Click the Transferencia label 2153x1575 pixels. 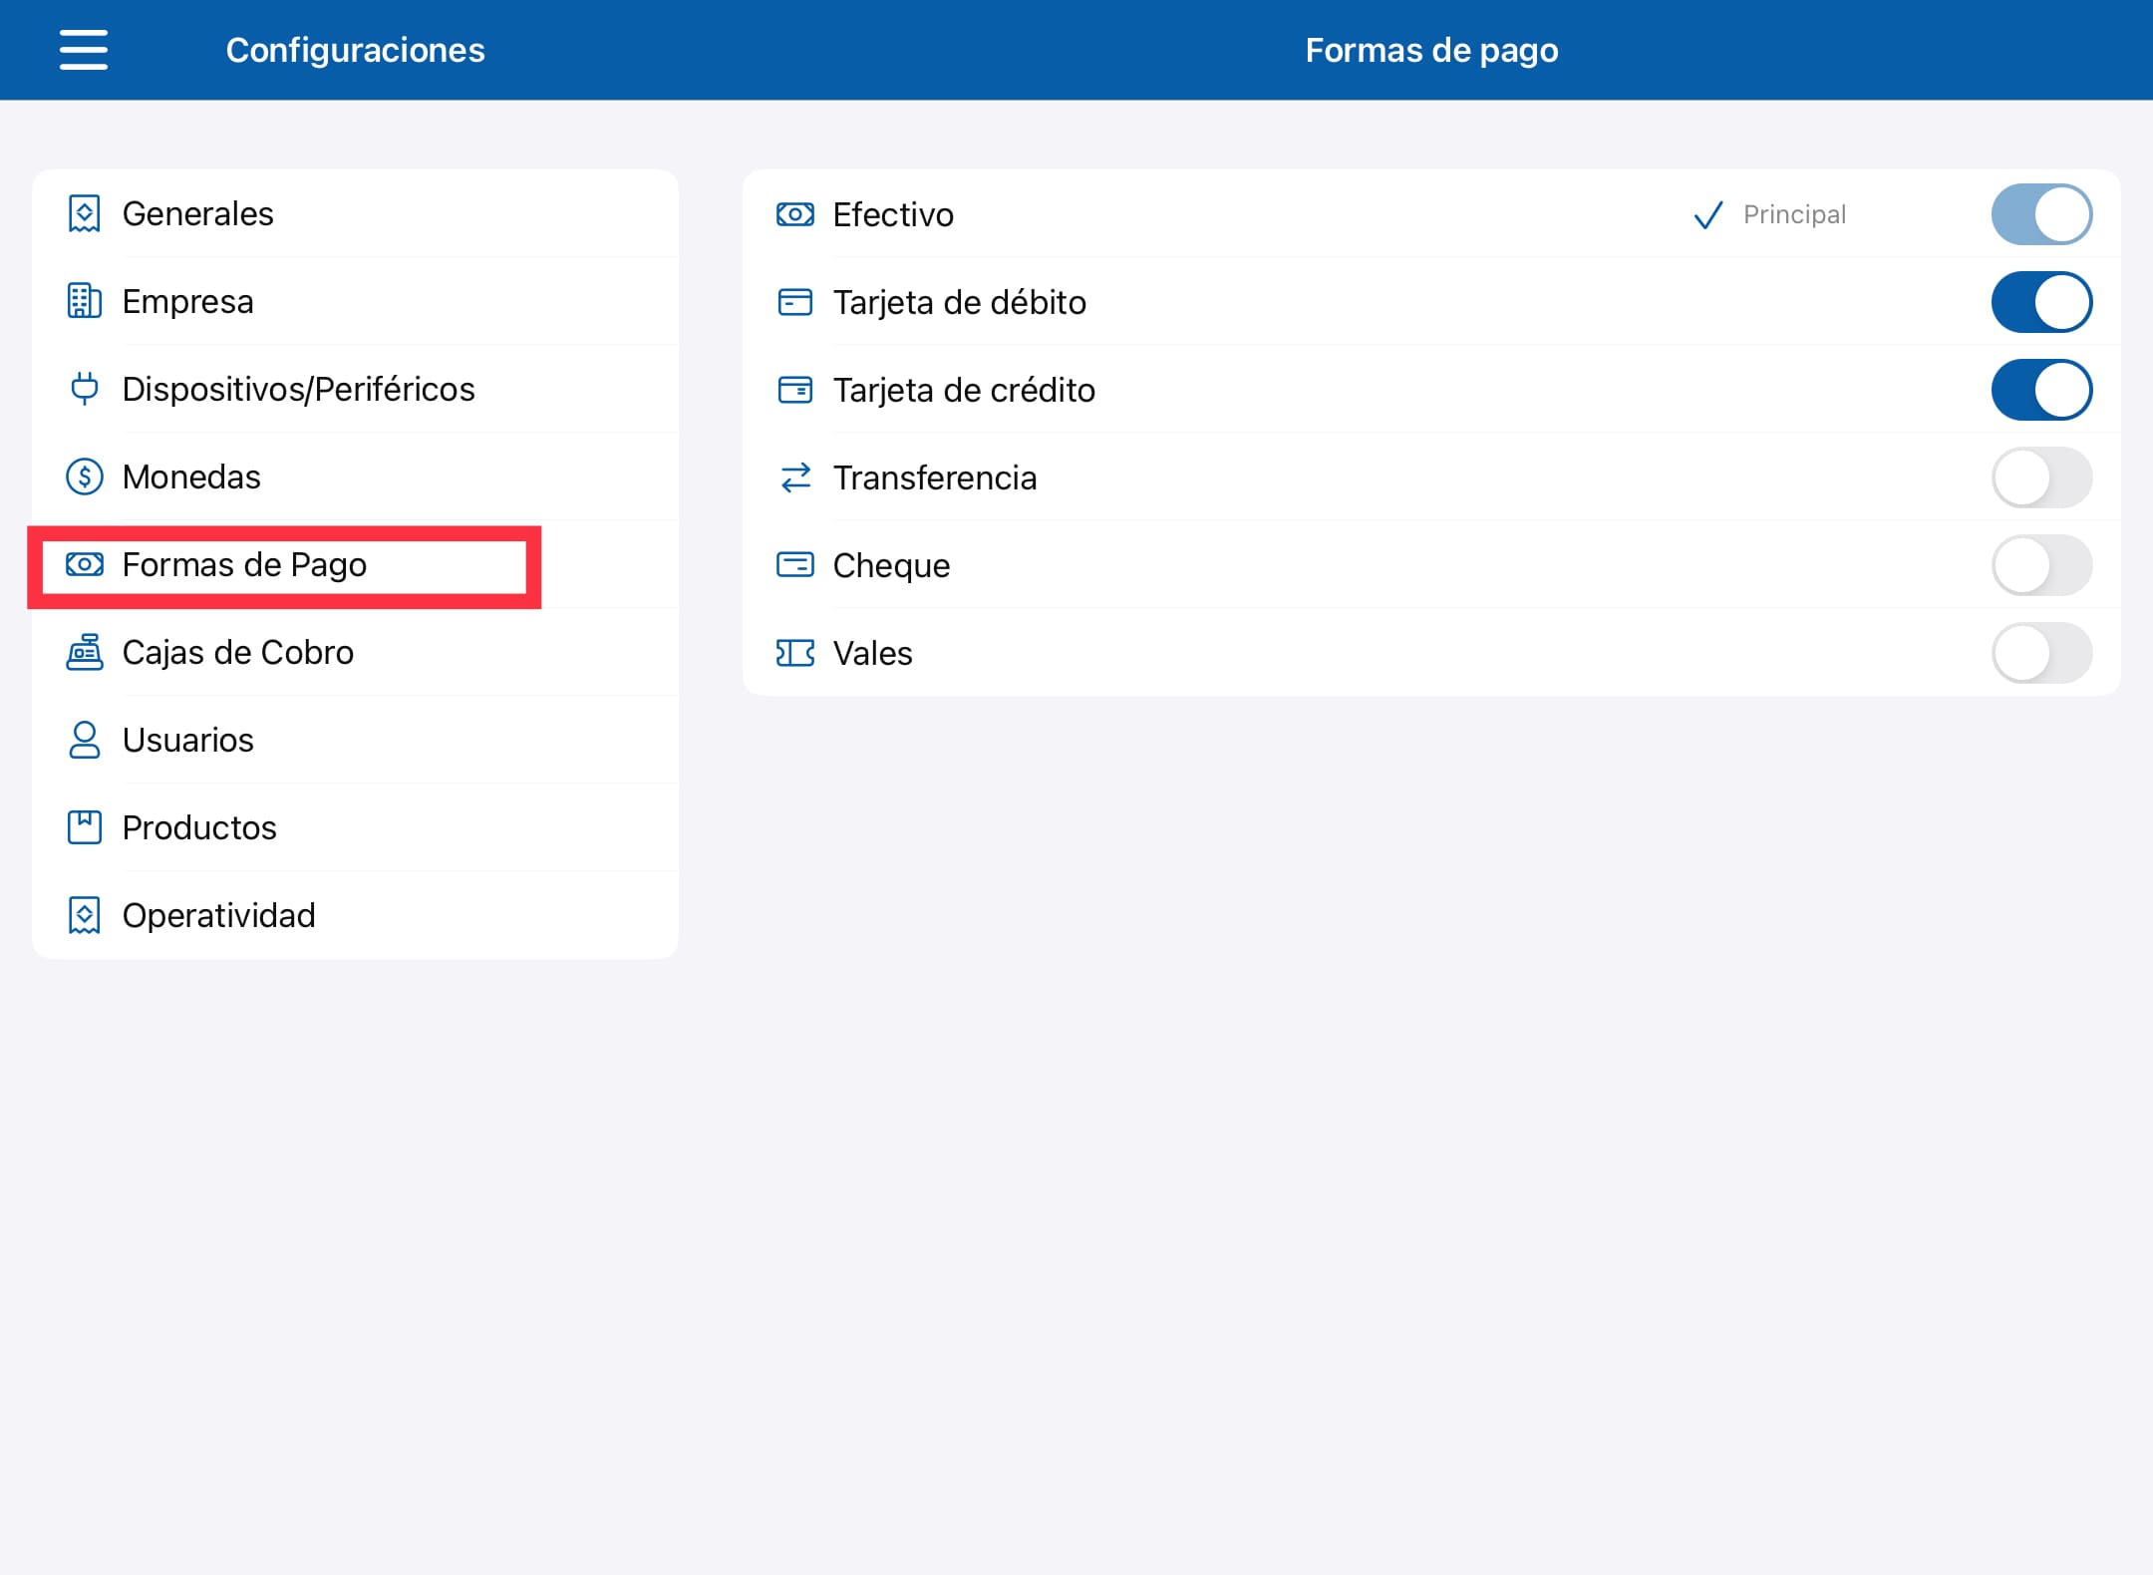click(935, 477)
